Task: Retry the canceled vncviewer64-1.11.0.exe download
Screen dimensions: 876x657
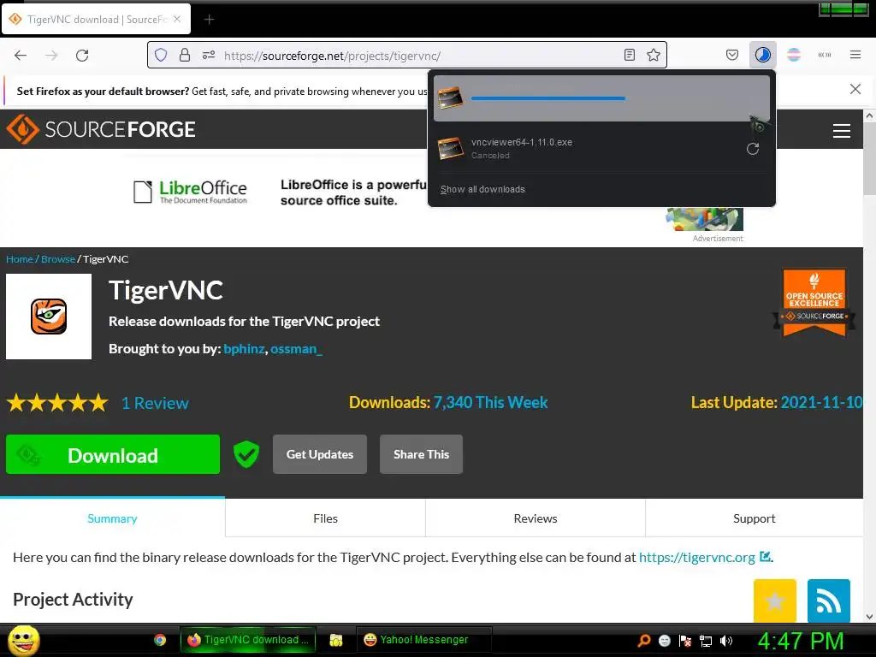Action: click(753, 149)
